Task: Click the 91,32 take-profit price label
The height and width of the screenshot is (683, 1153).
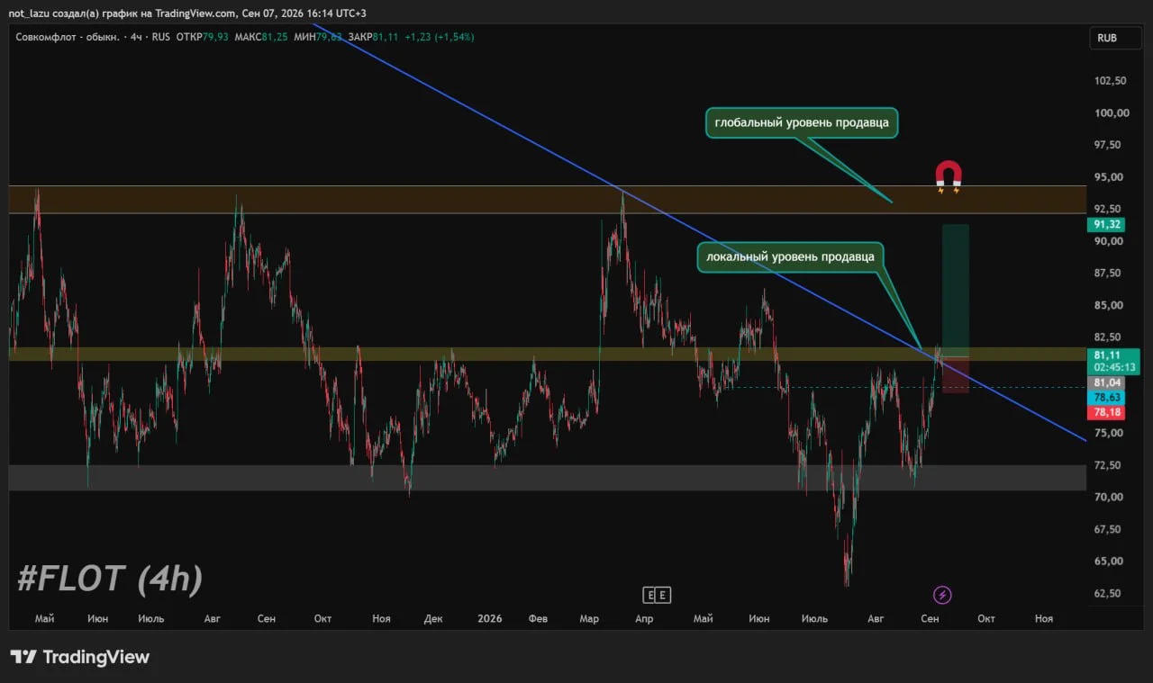Action: tap(1106, 225)
